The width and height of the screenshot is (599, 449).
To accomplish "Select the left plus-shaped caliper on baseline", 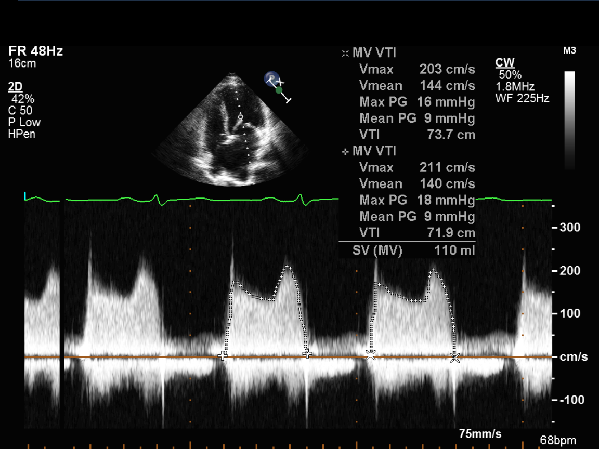I will [223, 355].
